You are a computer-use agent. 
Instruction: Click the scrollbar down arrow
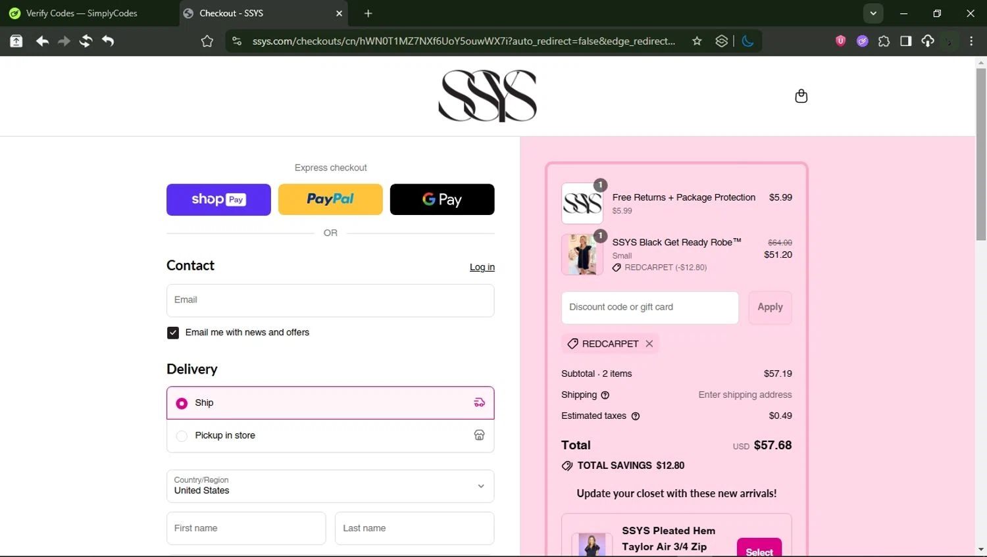pos(981,550)
